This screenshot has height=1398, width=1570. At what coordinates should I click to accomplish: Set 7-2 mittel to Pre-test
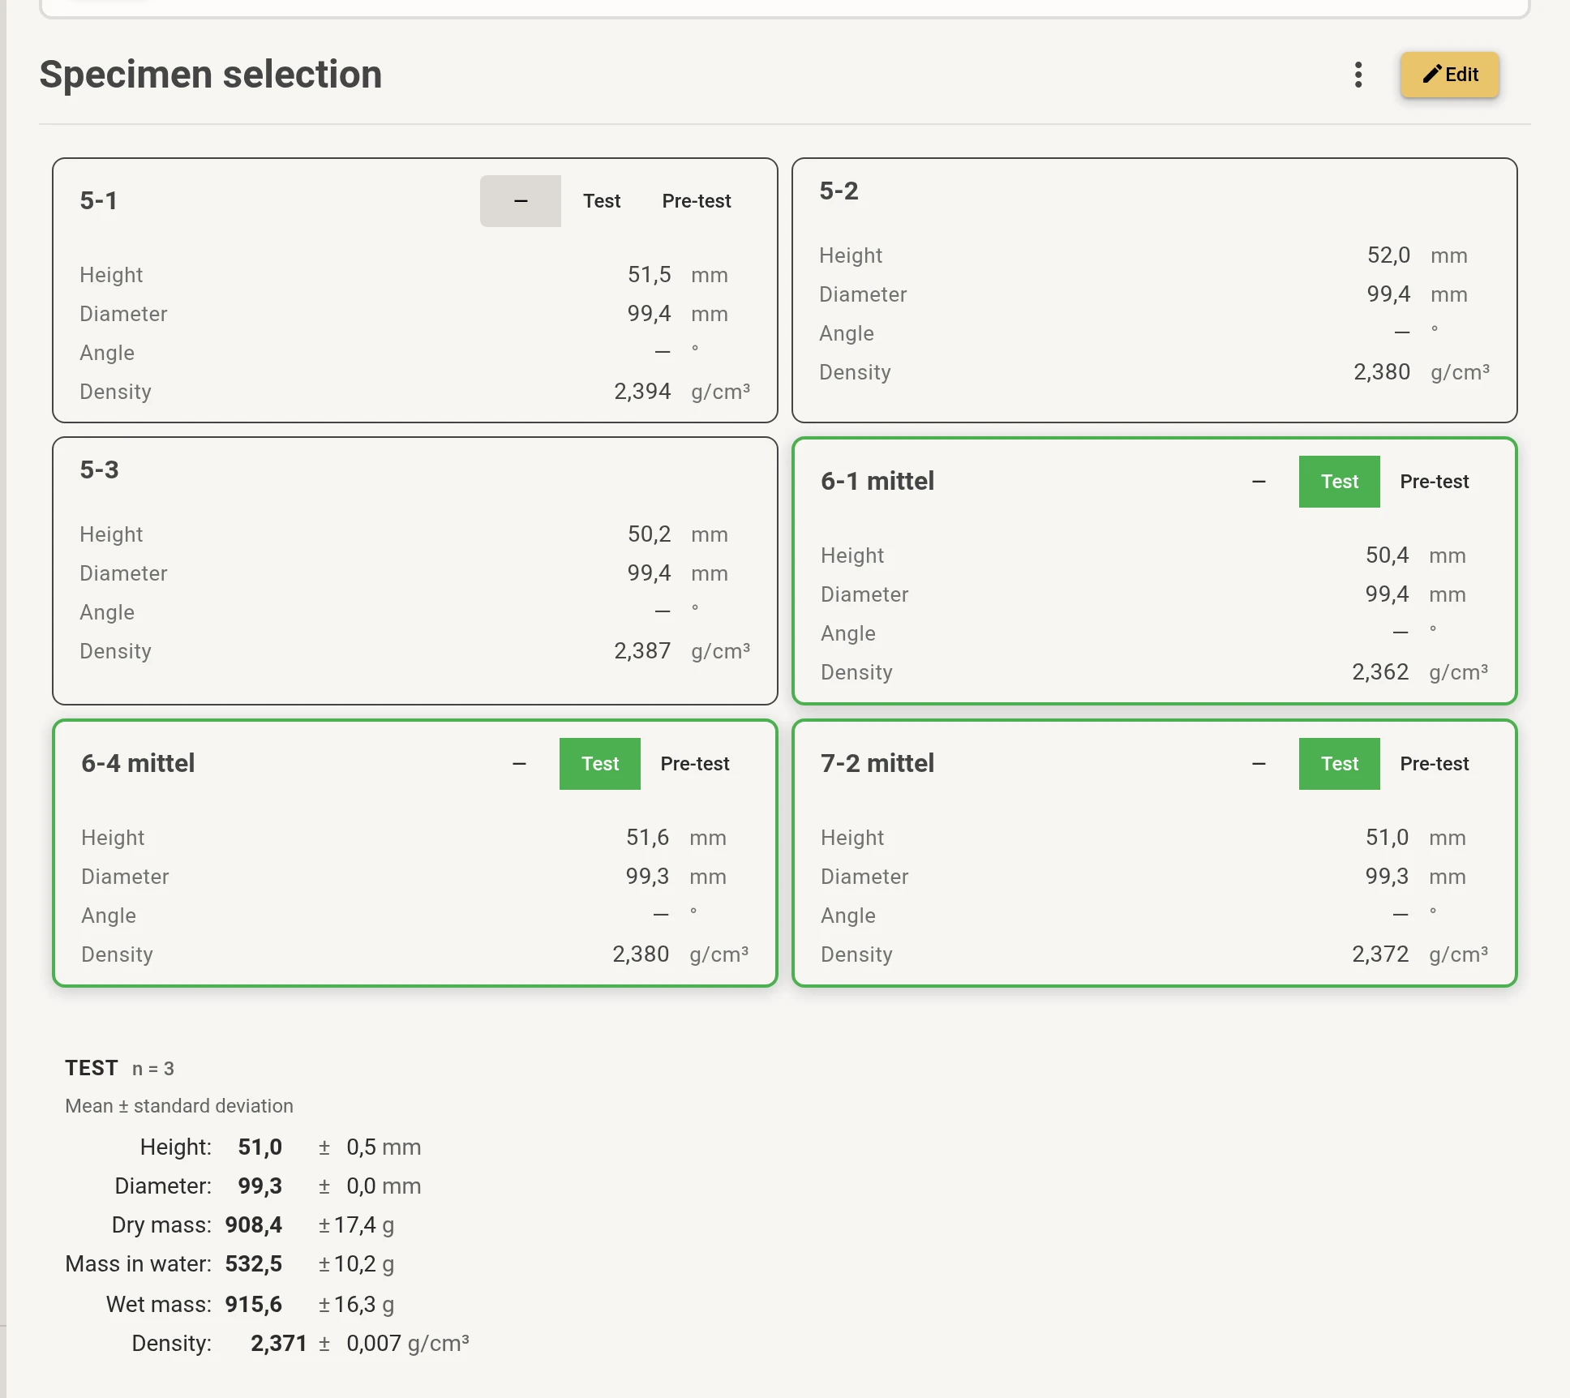(x=1435, y=764)
